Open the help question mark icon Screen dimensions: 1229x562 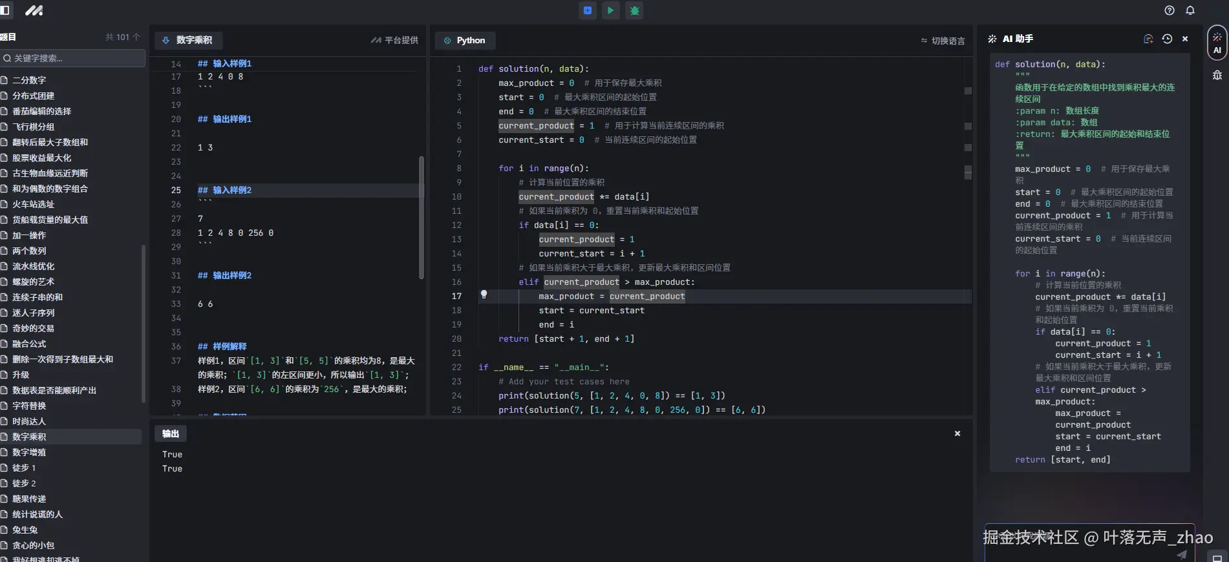point(1169,10)
